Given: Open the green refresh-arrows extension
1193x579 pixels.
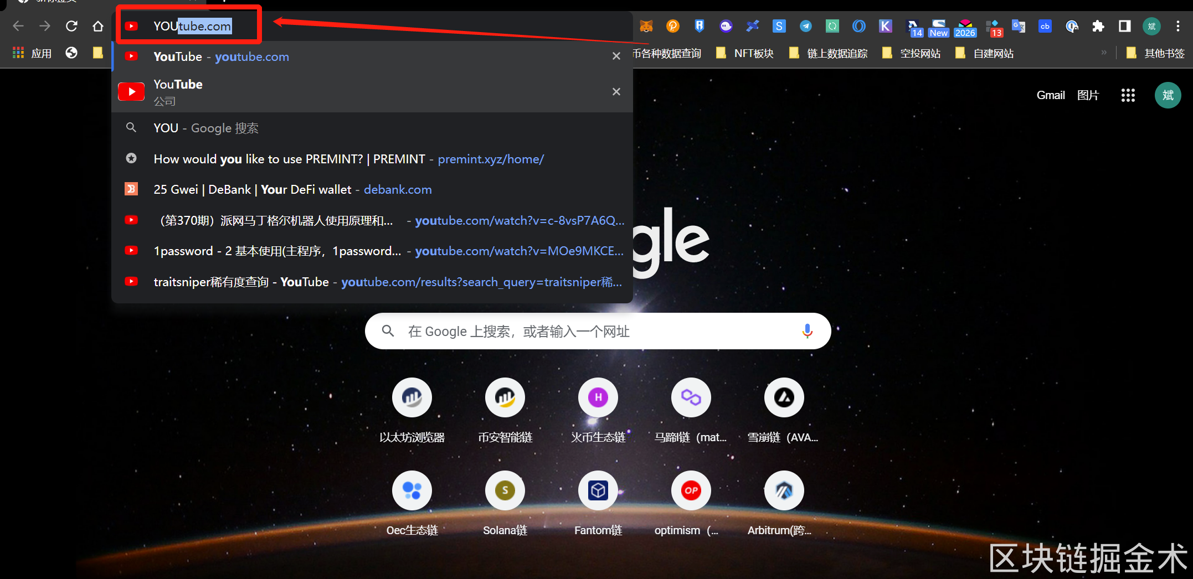Looking at the screenshot, I should [832, 26].
